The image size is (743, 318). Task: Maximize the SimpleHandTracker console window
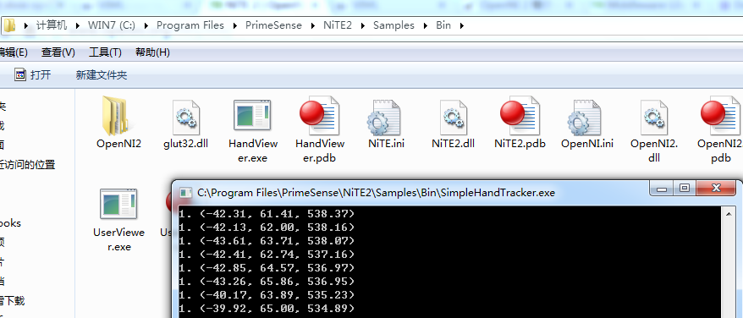click(x=685, y=189)
